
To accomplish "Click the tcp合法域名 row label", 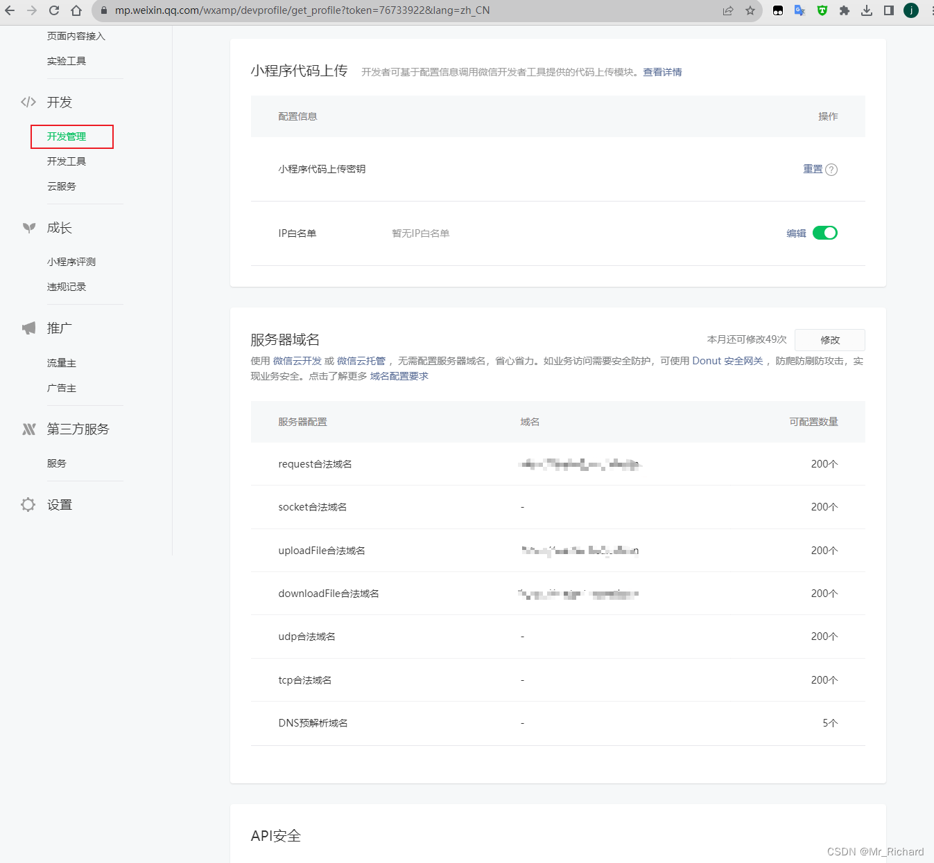I will pyautogui.click(x=305, y=680).
